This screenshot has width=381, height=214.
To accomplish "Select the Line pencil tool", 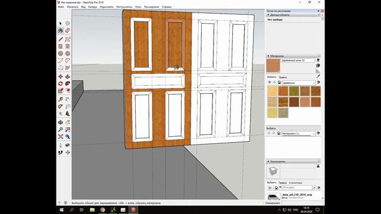I will (x=61, y=39).
